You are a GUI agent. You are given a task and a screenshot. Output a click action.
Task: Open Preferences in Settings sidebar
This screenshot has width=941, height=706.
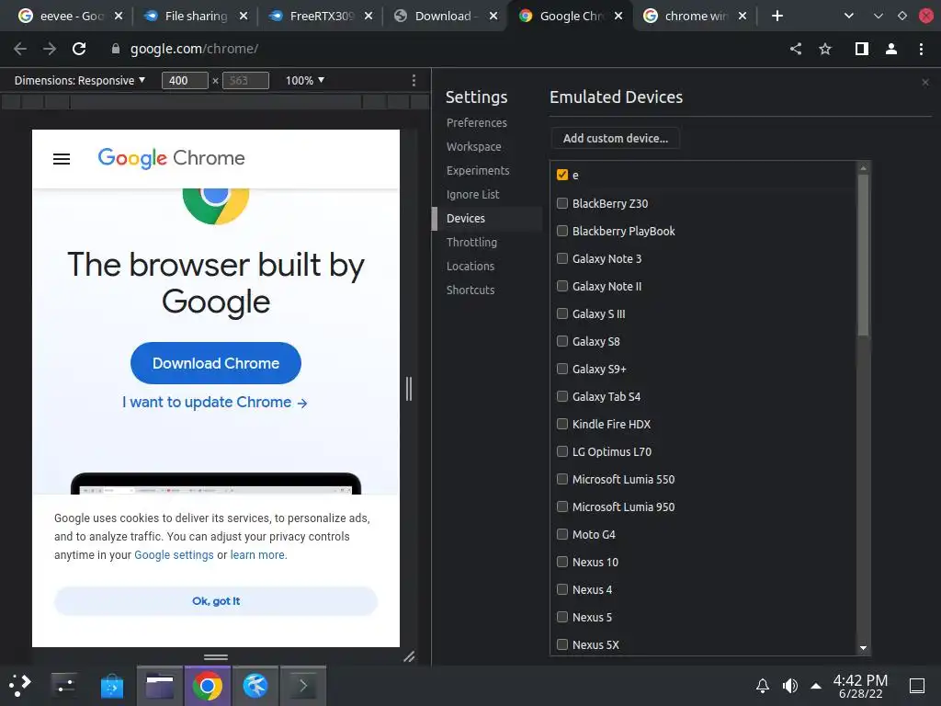[x=477, y=122]
